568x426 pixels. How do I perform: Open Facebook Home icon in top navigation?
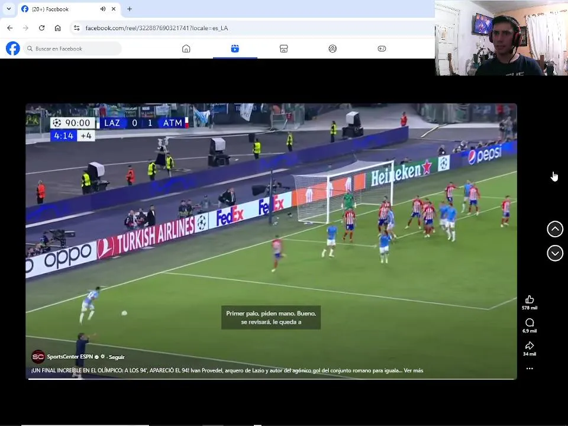(186, 49)
